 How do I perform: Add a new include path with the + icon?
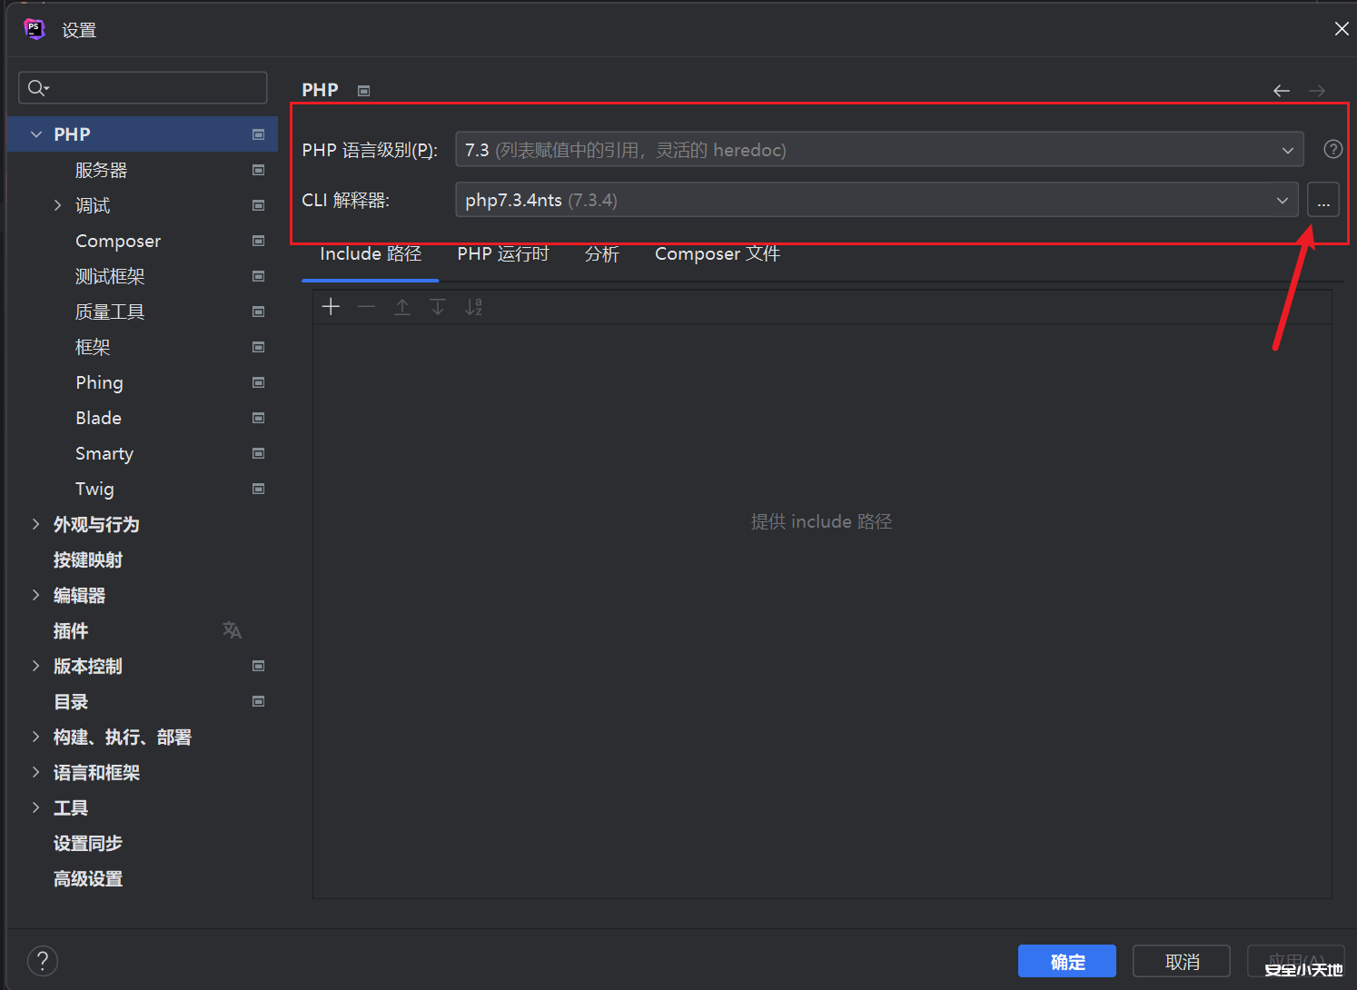click(331, 307)
